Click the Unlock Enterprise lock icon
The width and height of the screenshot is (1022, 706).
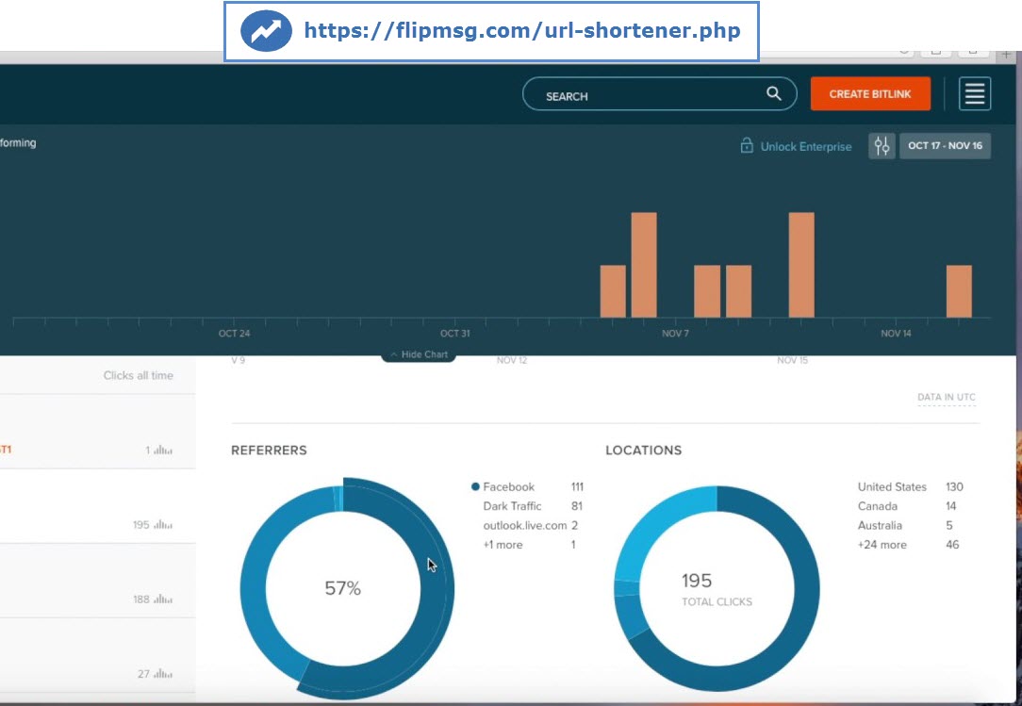click(x=747, y=146)
